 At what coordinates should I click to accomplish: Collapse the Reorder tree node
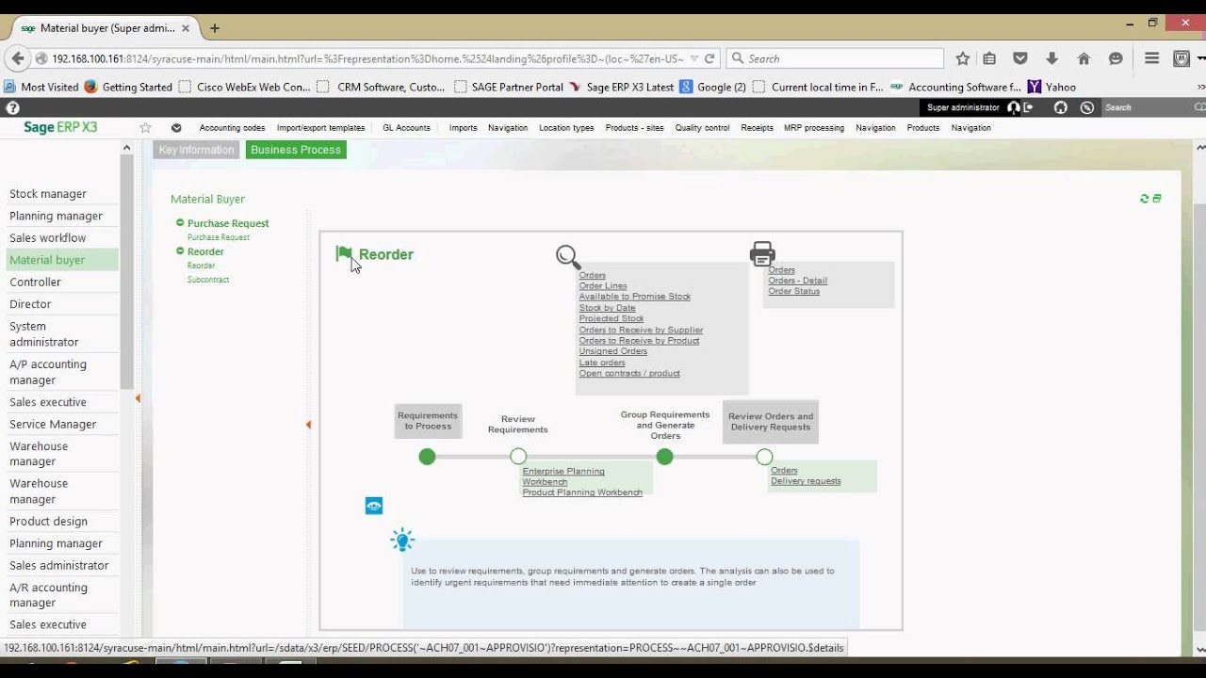click(180, 251)
